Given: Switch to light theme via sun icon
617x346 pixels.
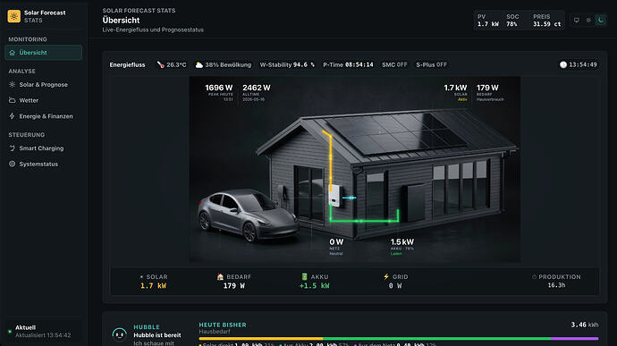Looking at the screenshot, I should (588, 20).
